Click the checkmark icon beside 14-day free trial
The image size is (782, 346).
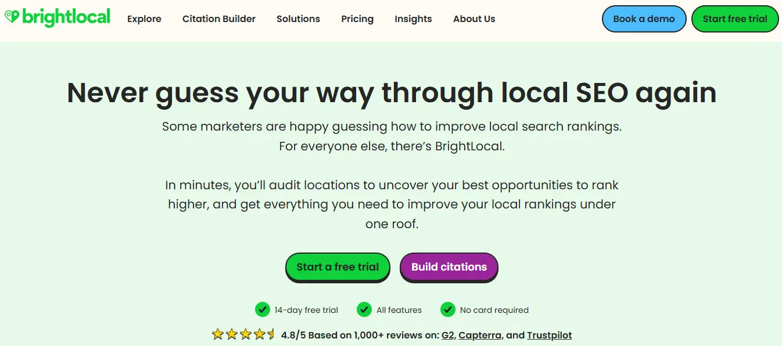click(x=262, y=309)
